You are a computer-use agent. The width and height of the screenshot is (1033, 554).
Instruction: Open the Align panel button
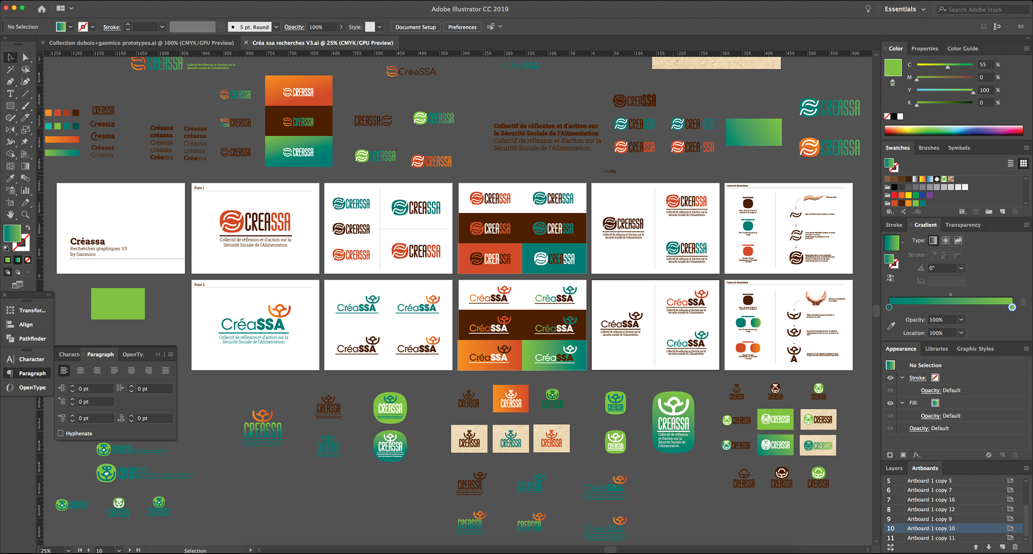coord(26,324)
